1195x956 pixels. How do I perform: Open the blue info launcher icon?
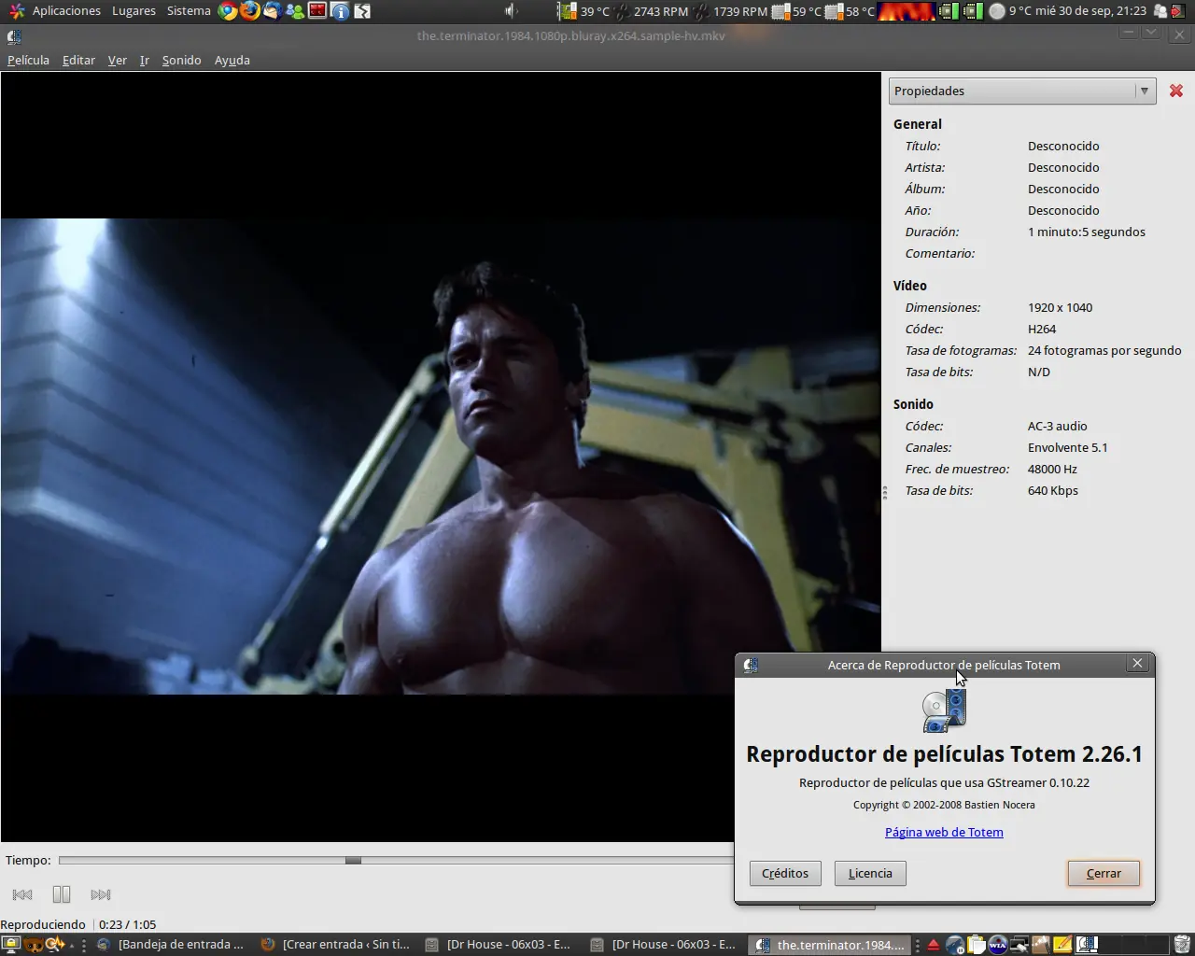pyautogui.click(x=340, y=11)
